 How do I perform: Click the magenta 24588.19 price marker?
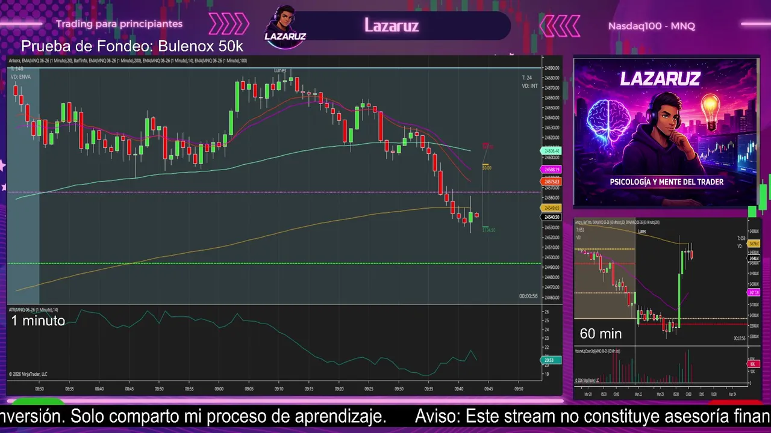click(552, 170)
